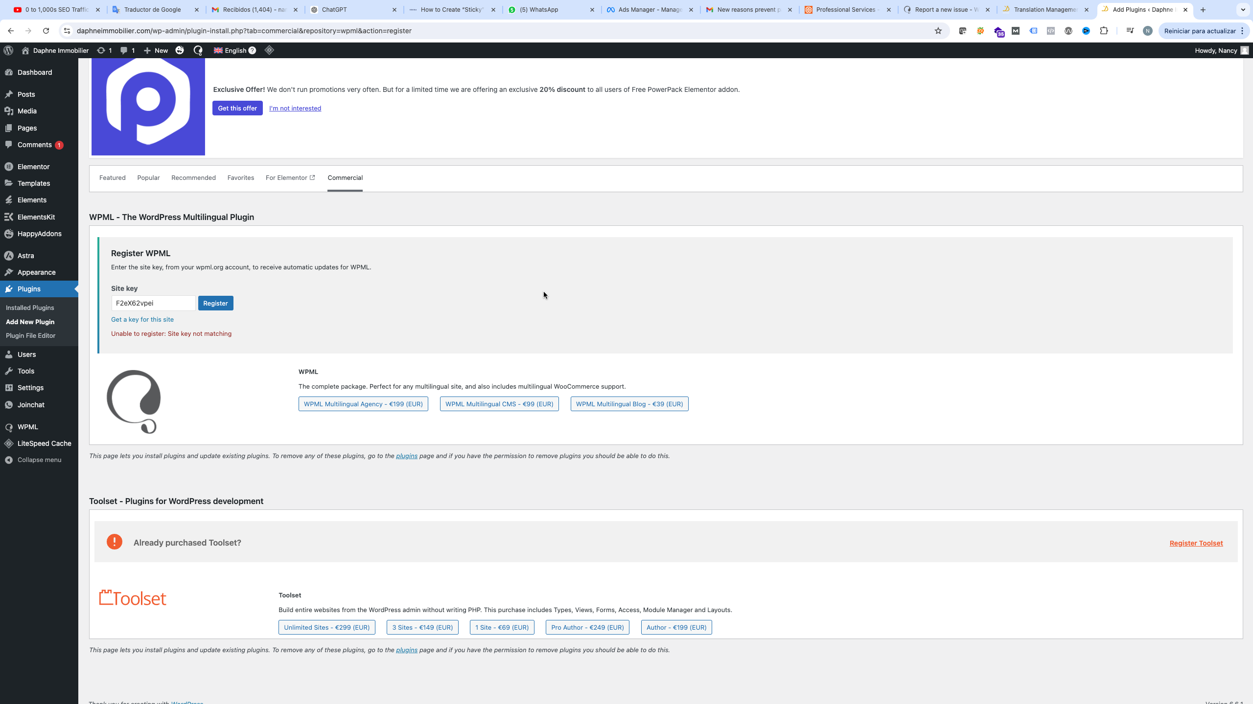
Task: Open the language help question mark icon
Action: (x=252, y=50)
